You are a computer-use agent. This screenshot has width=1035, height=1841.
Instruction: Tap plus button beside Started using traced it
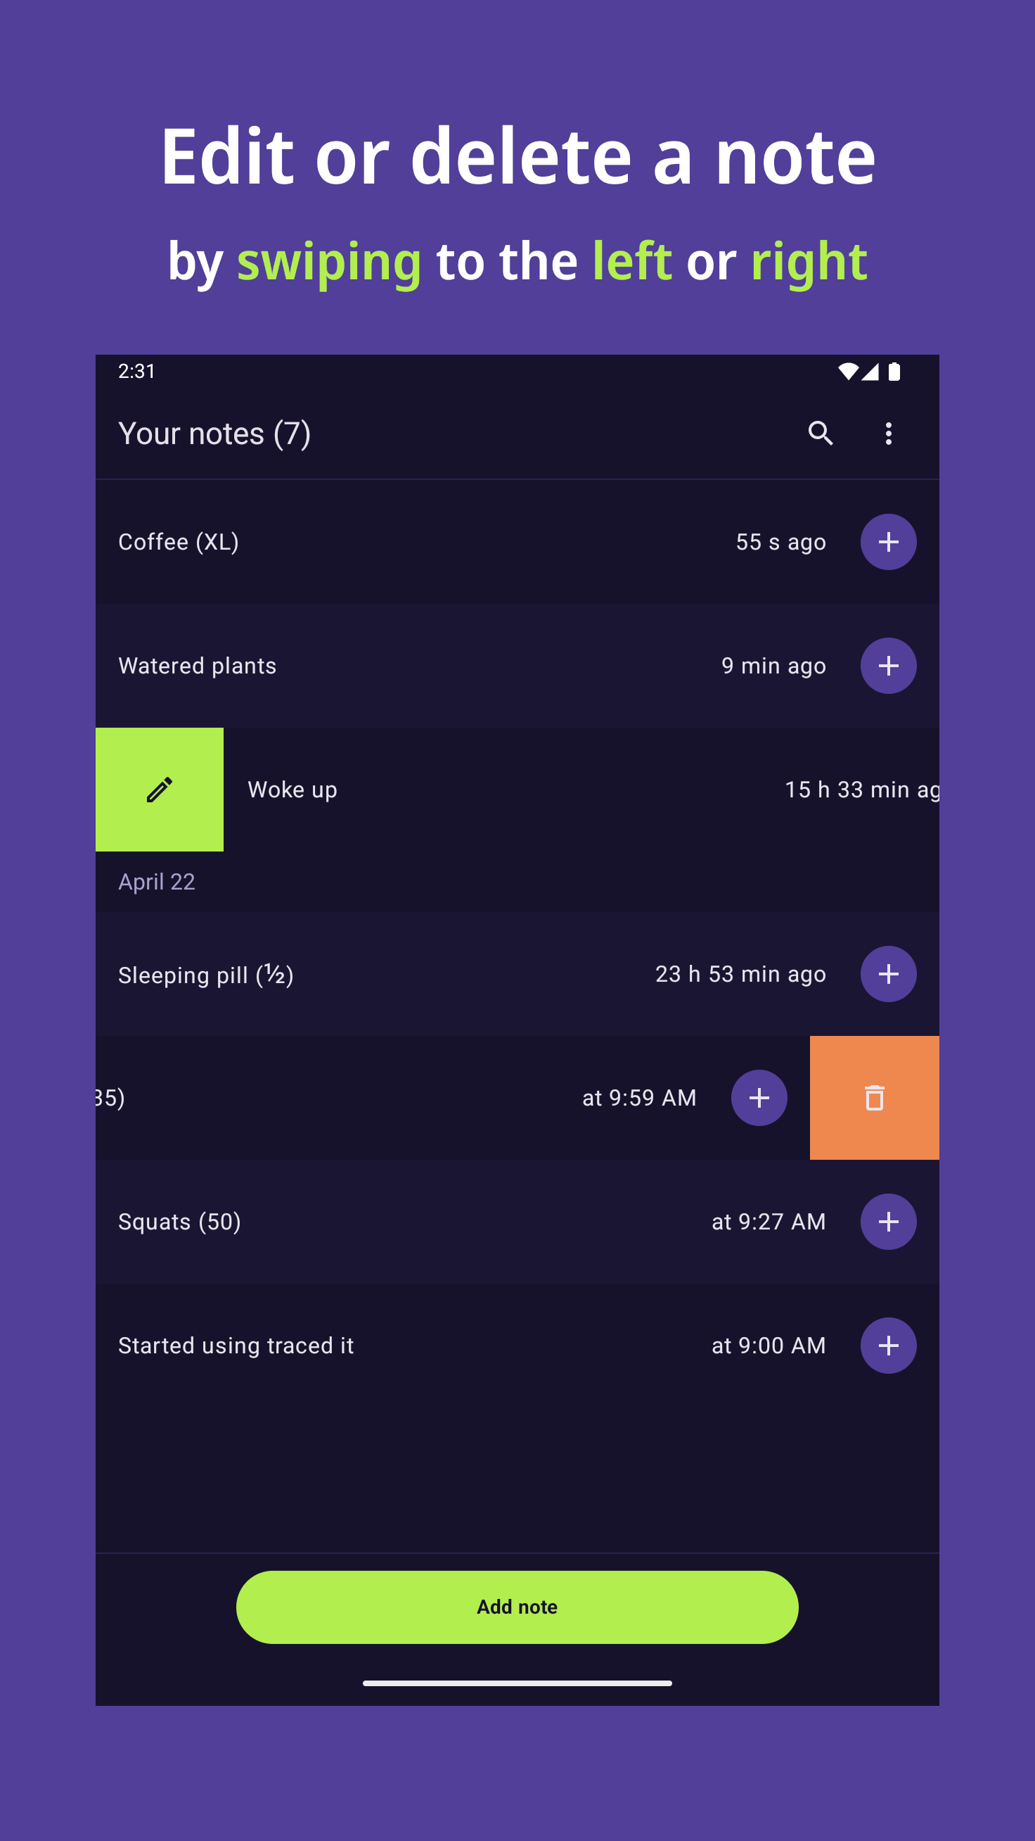pyautogui.click(x=888, y=1345)
